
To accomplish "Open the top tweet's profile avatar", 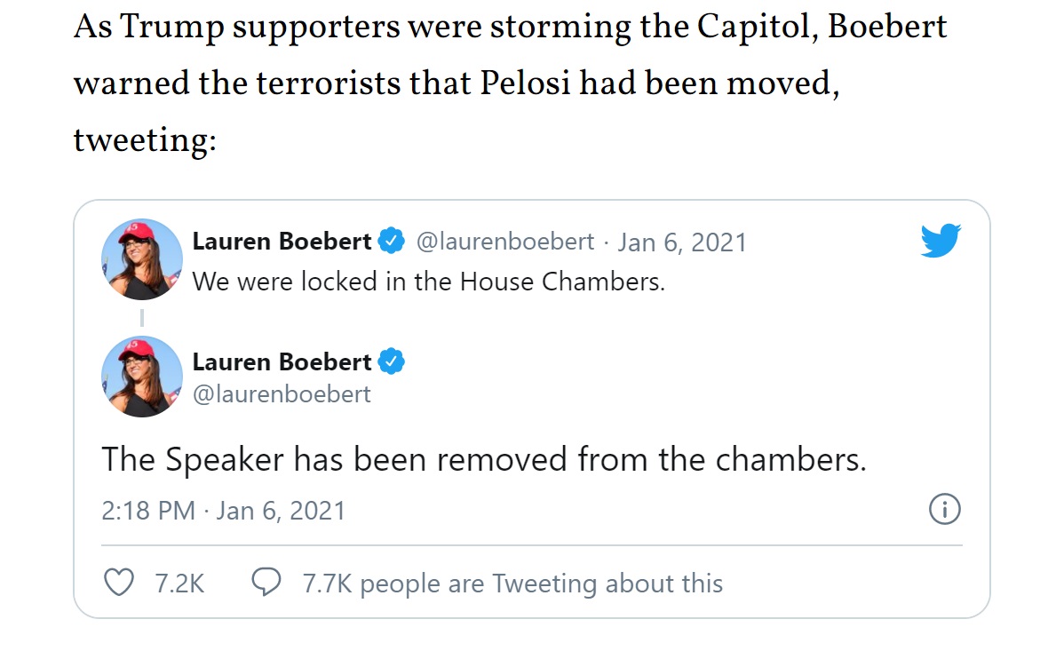I will click(142, 258).
